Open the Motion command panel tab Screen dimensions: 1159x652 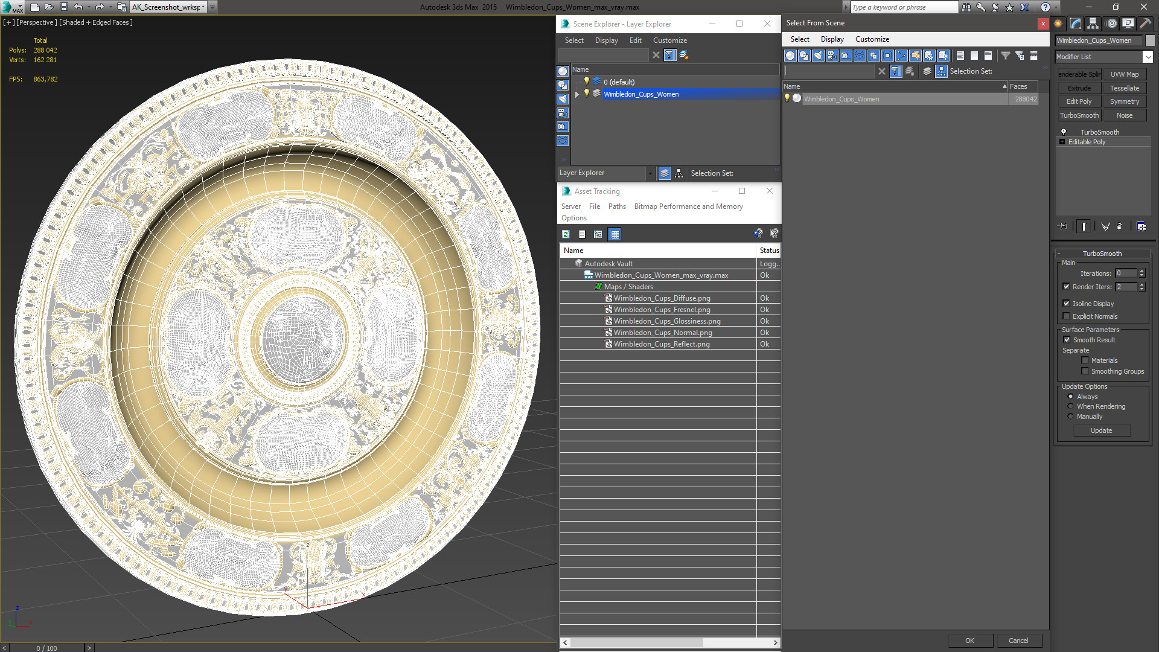(x=1111, y=24)
